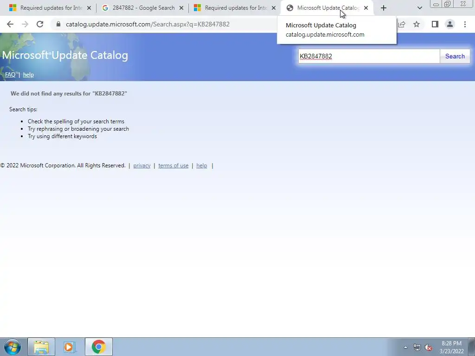This screenshot has height=356, width=475.
Task: Click the Microsoft Corporation copyright text
Action: 63,165
